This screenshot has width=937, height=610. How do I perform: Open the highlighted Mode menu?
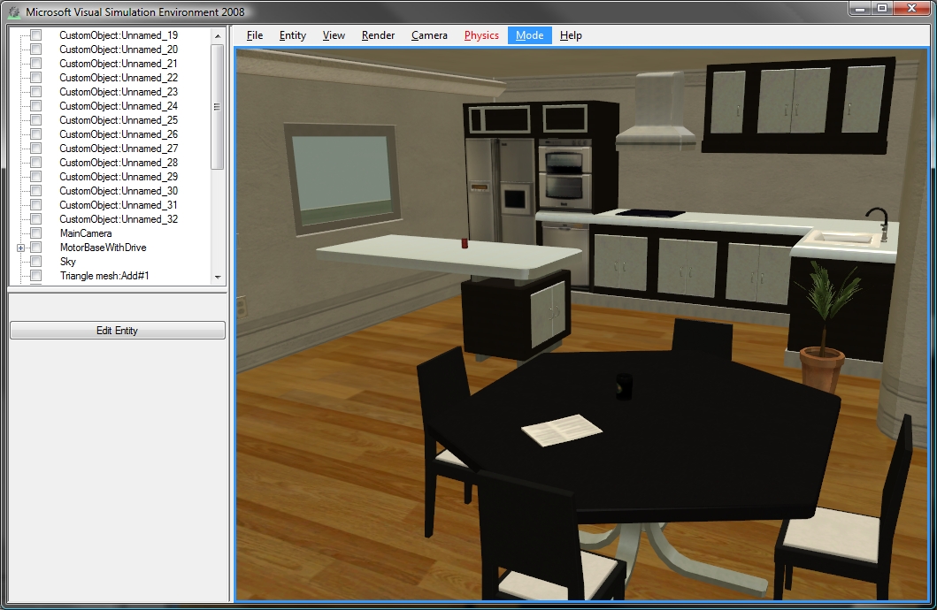(529, 35)
